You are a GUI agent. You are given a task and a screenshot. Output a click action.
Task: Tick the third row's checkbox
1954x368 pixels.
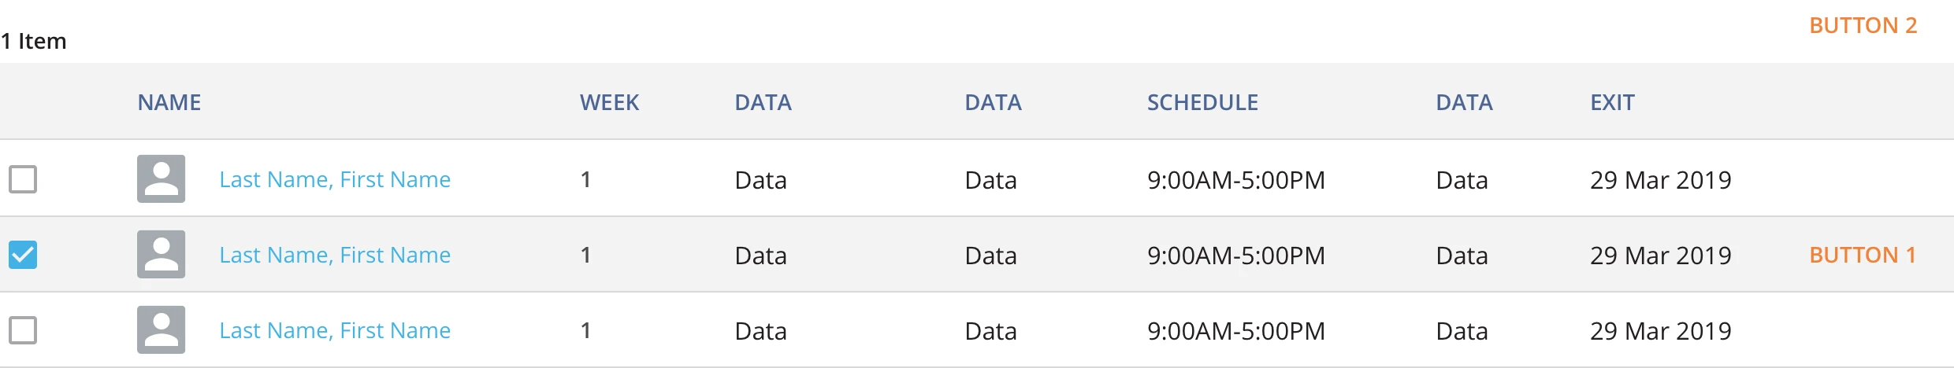coord(23,330)
